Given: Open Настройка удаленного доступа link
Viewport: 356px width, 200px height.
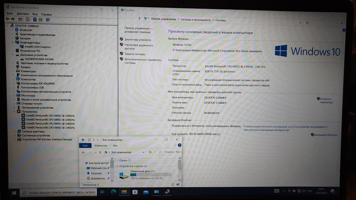Looking at the screenshot, I should [139, 47].
